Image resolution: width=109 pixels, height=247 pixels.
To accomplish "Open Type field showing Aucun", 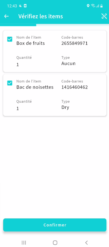I will pos(68,63).
